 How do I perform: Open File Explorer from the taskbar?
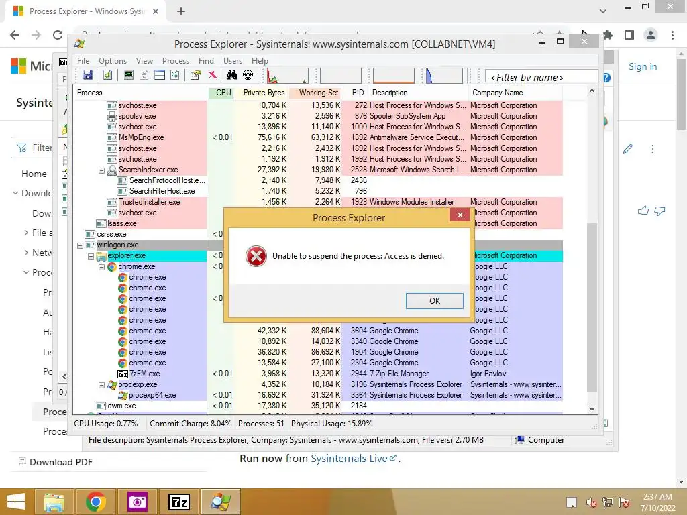(x=54, y=502)
